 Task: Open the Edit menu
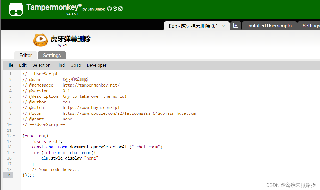[x=23, y=65]
